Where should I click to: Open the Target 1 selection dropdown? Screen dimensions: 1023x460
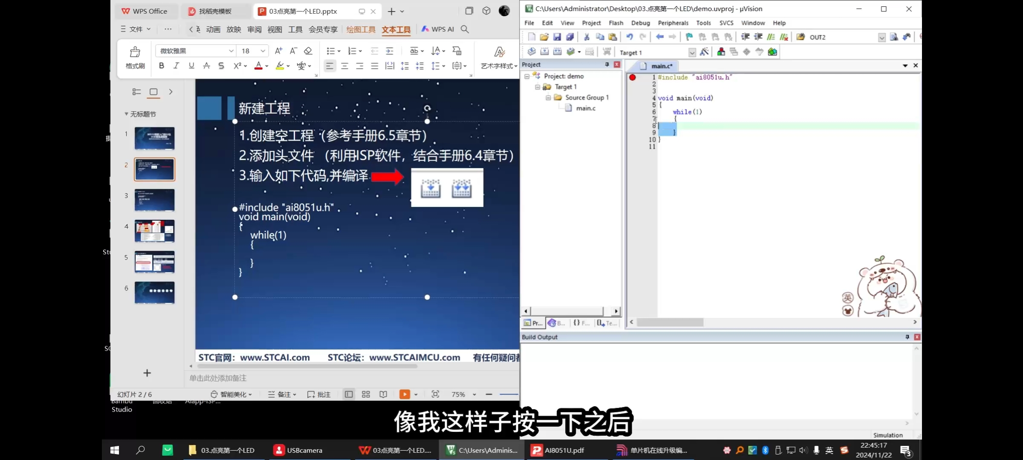(x=692, y=52)
